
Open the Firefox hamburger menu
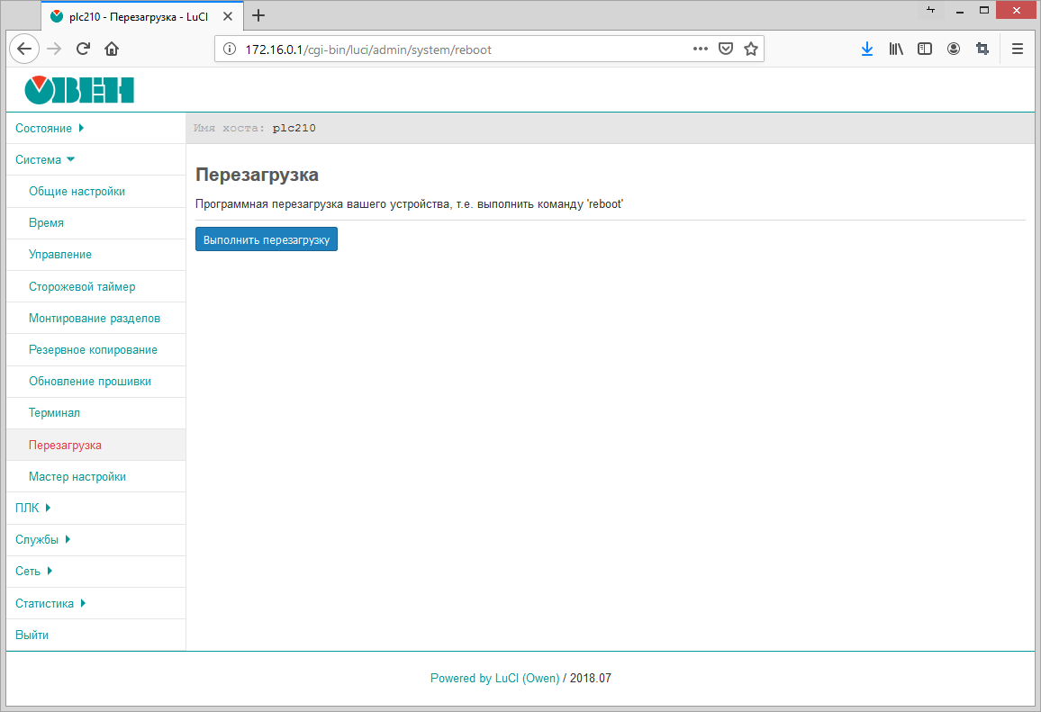click(x=1018, y=50)
